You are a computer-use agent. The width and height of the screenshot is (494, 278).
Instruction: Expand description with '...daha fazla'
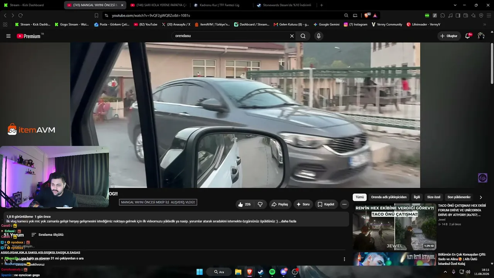[288, 221]
